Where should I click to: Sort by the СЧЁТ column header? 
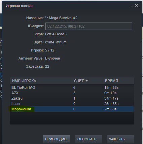click(87, 81)
